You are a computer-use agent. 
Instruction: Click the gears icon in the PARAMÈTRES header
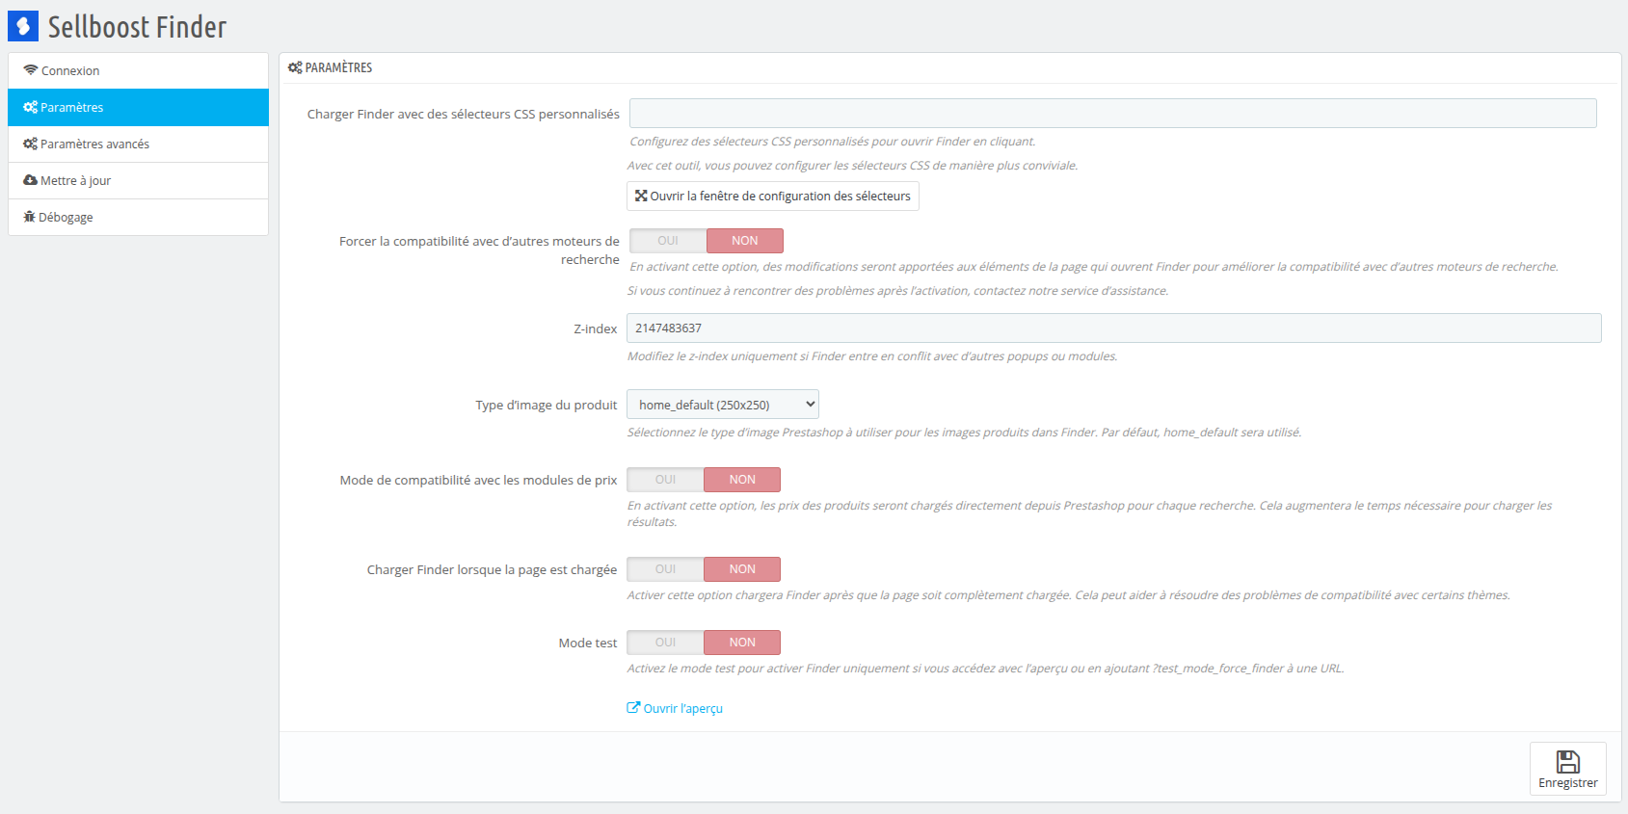pos(295,67)
